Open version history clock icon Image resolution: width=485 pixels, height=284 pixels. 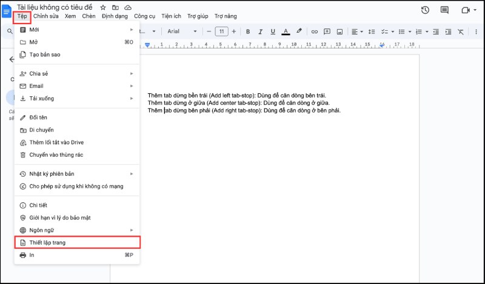(425, 10)
